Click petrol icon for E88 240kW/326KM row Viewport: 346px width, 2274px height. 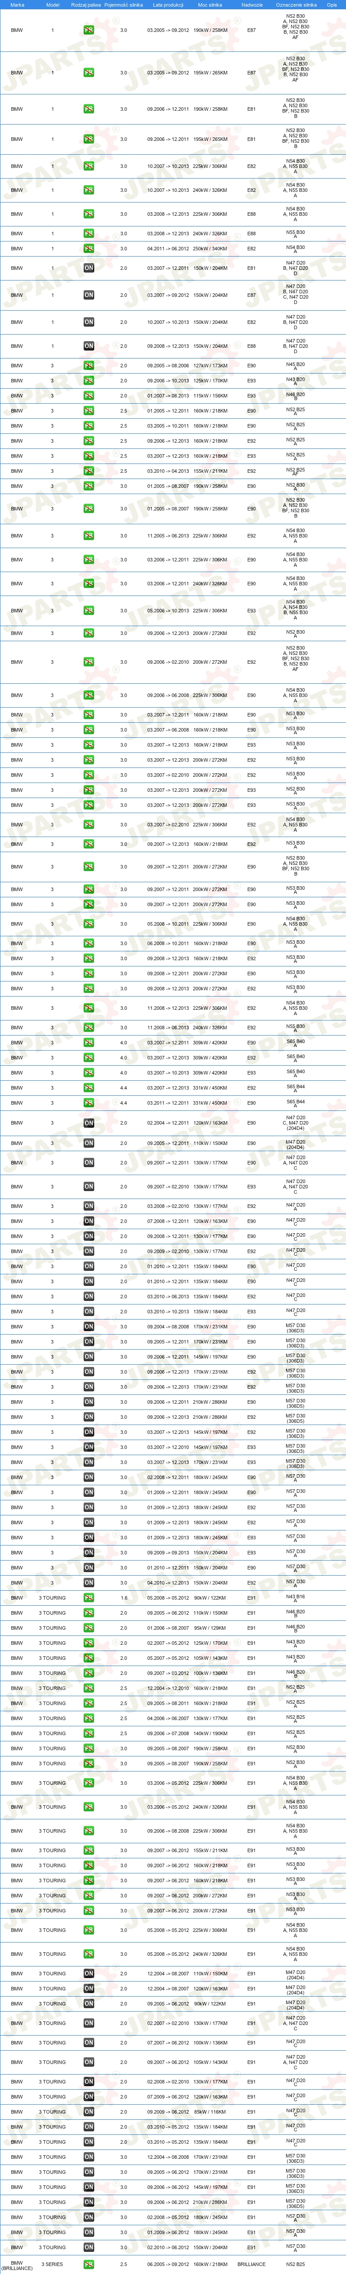(89, 234)
